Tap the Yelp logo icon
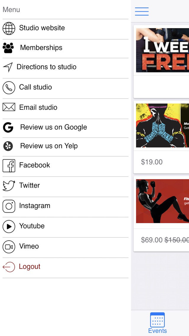The width and height of the screenshot is (189, 336). point(8,146)
